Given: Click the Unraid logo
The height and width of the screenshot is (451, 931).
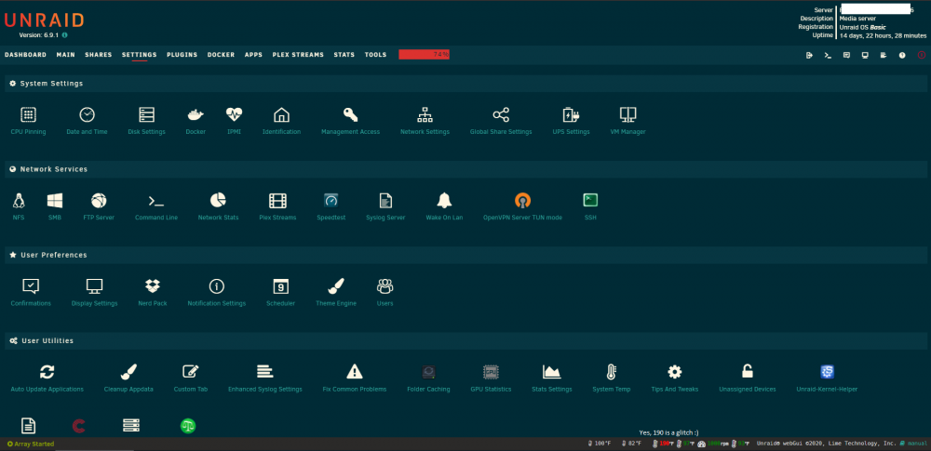Looking at the screenshot, I should pyautogui.click(x=44, y=20).
